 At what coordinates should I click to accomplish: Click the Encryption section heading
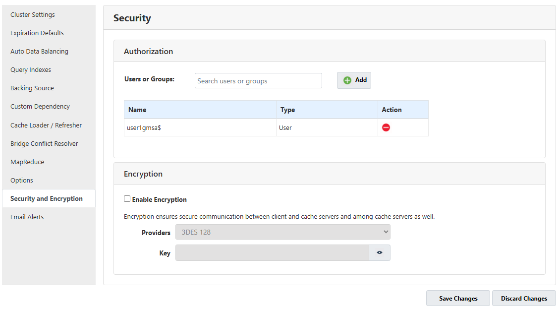click(143, 174)
